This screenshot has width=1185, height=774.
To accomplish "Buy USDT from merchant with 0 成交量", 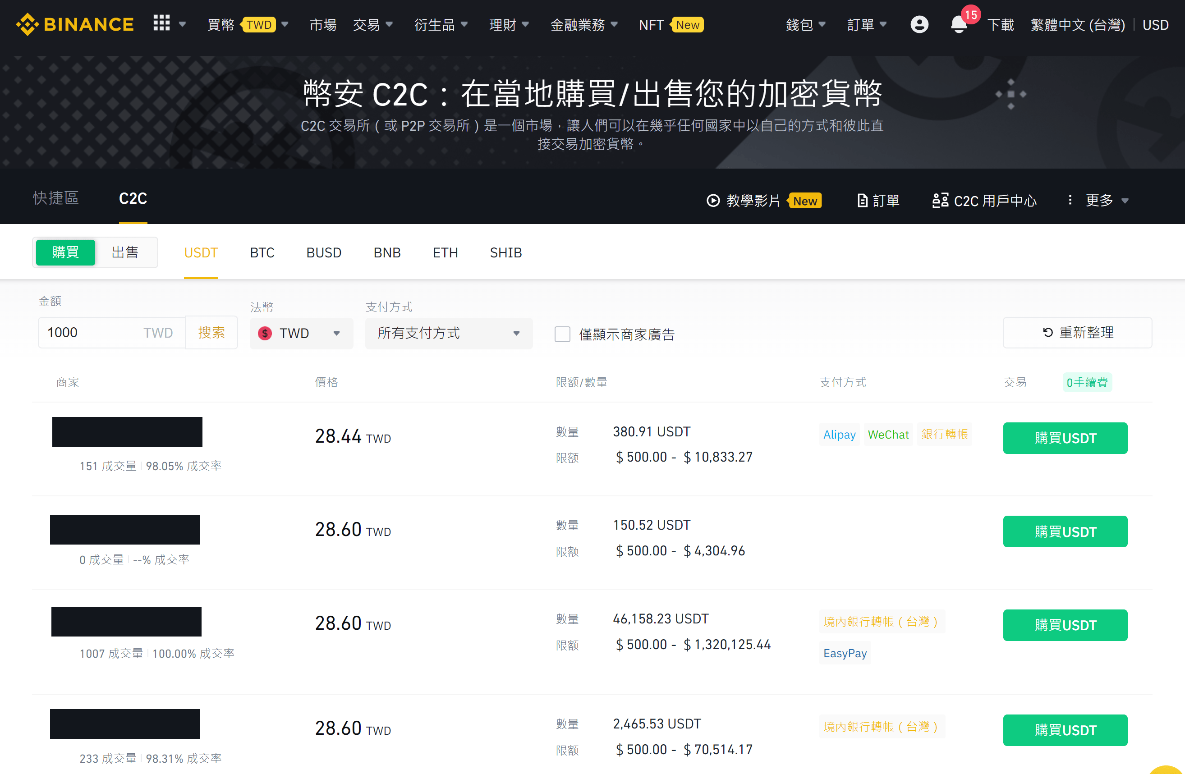I will pyautogui.click(x=1065, y=531).
